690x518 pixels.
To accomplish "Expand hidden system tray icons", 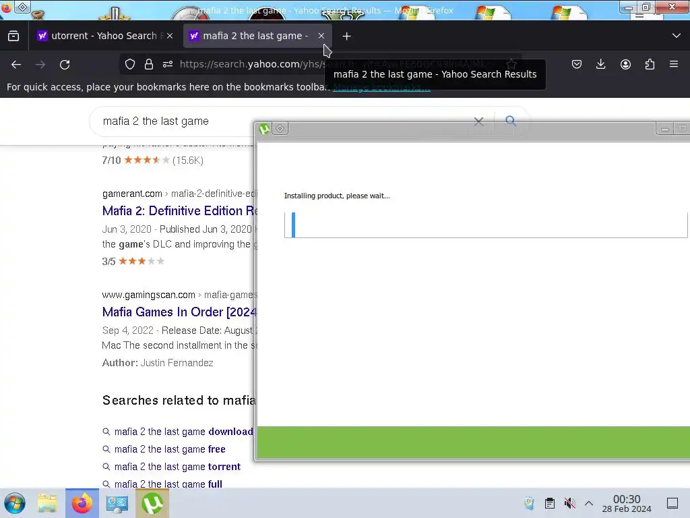I will 589,503.
